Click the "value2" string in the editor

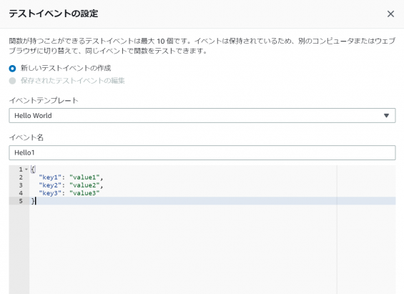[84, 185]
